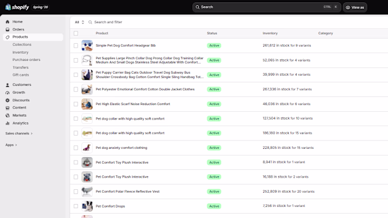Open thumbnail of 8,941 in stock Plush toy

[x=87, y=163]
